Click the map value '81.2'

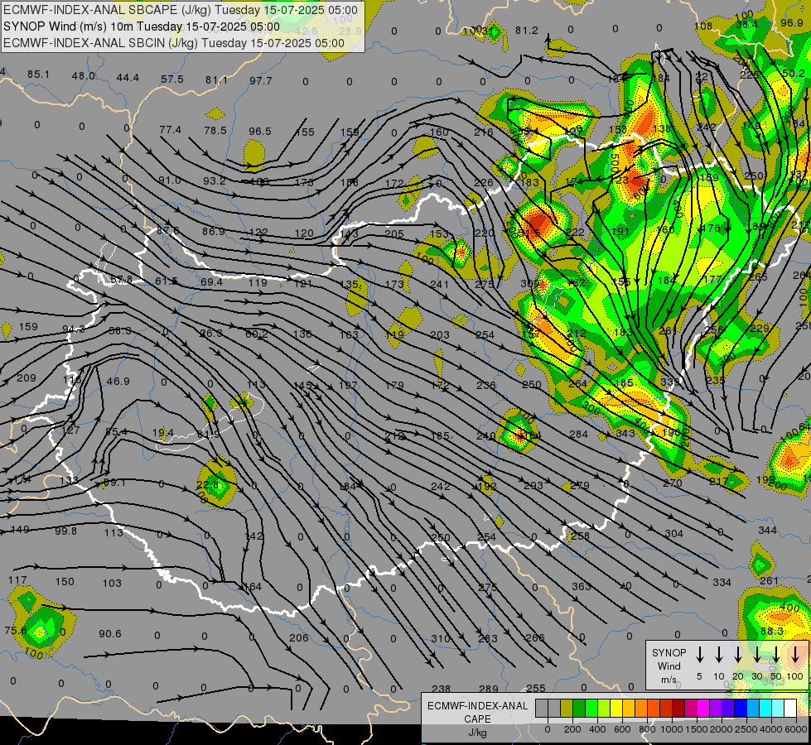[x=527, y=31]
